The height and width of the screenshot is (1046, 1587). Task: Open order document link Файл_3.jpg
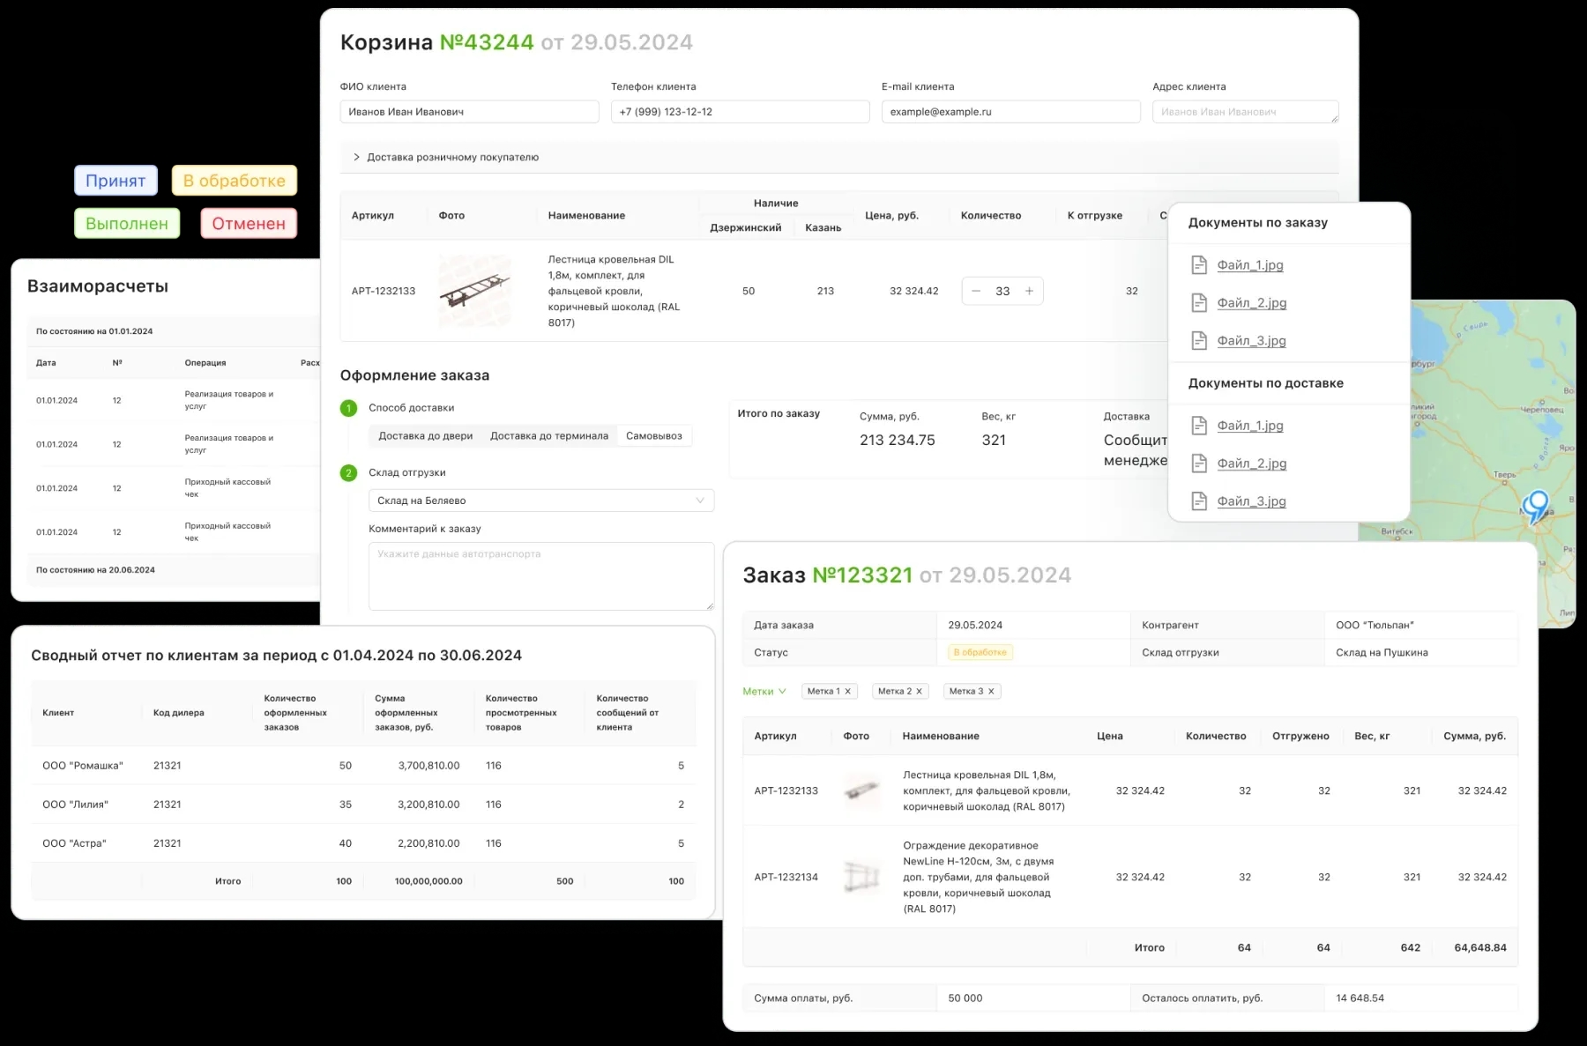1252,341
